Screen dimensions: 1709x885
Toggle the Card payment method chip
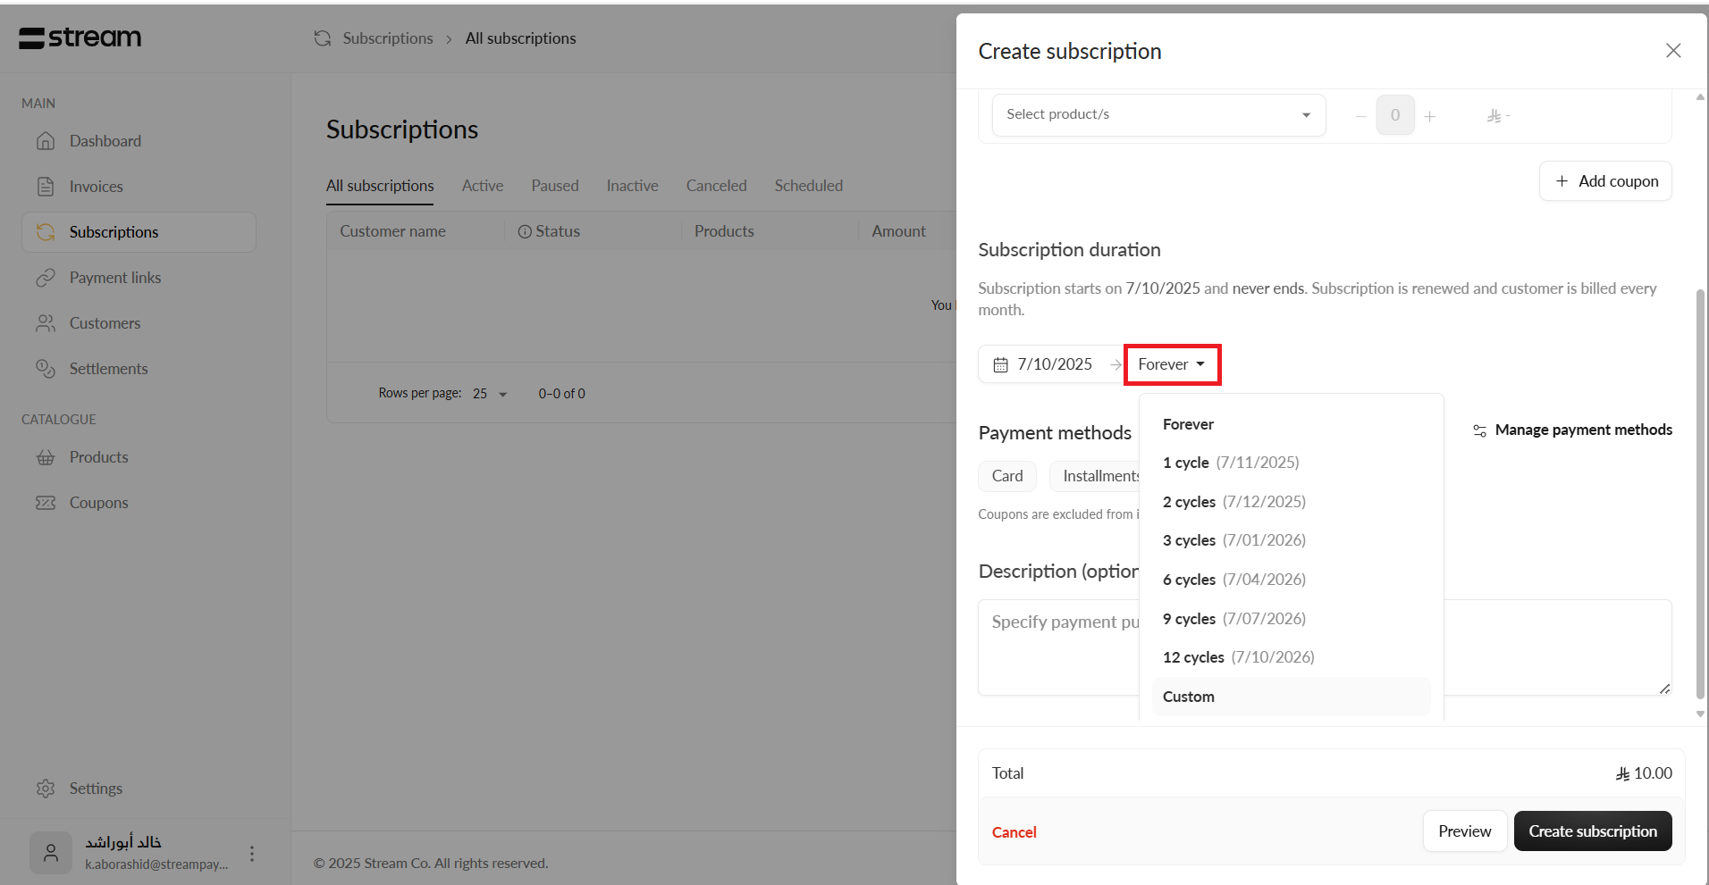1006,476
